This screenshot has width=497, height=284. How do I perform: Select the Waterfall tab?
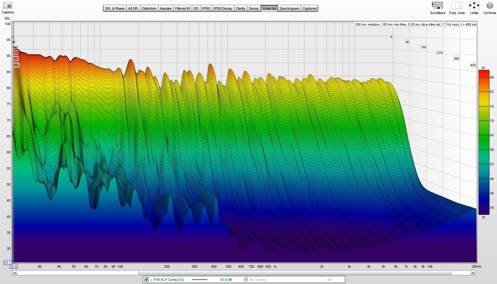269,8
